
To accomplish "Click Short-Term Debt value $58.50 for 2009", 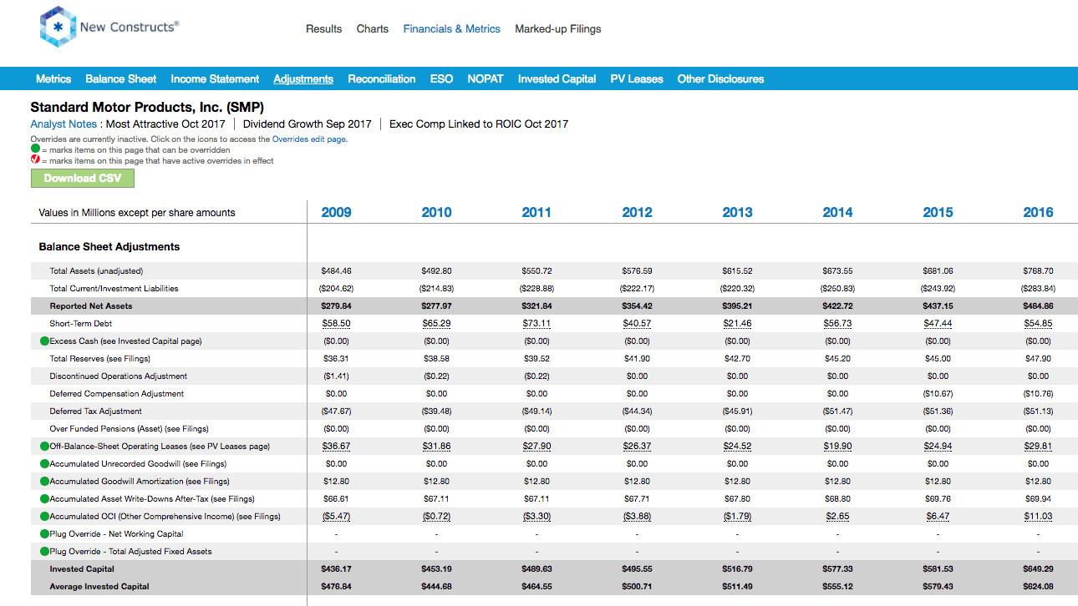I will tap(336, 323).
